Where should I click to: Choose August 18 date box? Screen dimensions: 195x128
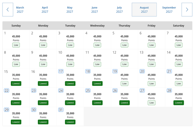pyautogui.click(x=88, y=71)
